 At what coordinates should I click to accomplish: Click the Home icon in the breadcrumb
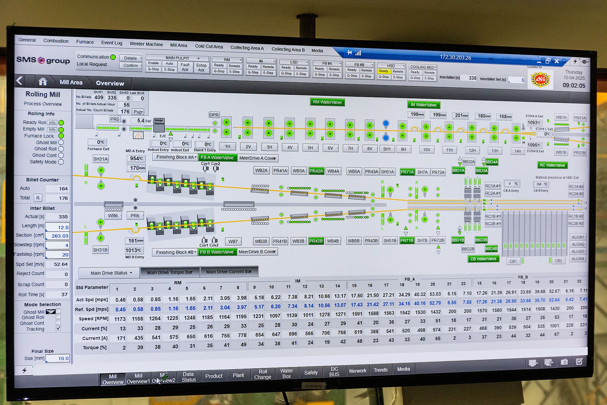click(43, 82)
